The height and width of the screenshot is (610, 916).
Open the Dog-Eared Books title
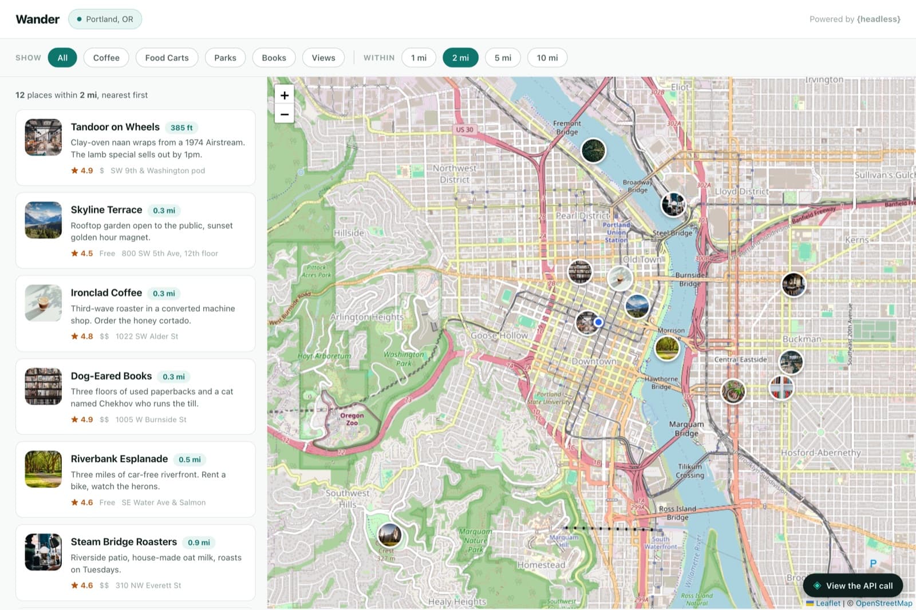tap(111, 376)
